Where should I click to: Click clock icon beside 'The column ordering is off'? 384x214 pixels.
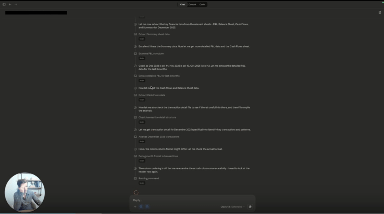click(135, 168)
